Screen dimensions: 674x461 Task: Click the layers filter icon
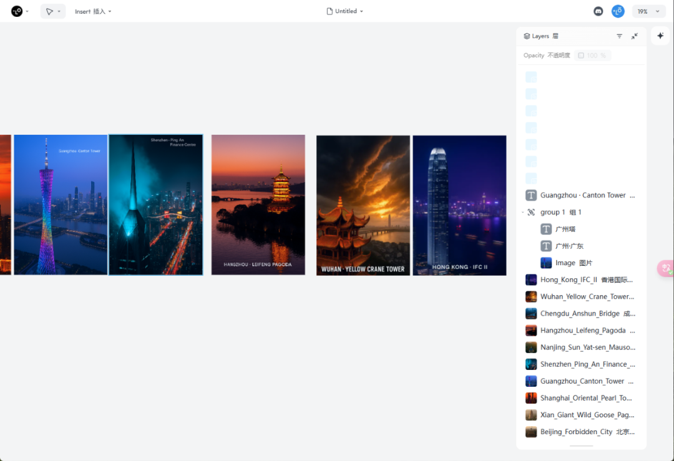point(619,36)
